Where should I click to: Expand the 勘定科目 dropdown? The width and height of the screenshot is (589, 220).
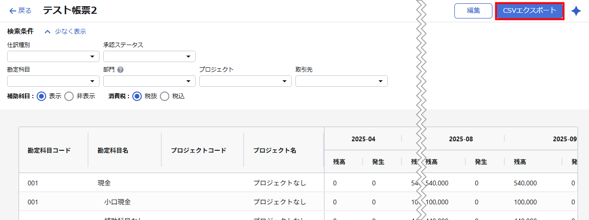pos(53,82)
